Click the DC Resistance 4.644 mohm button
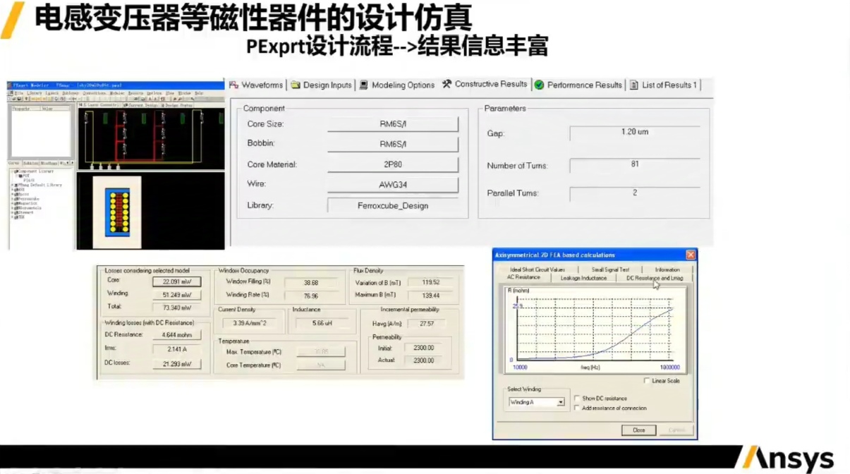 coord(176,335)
